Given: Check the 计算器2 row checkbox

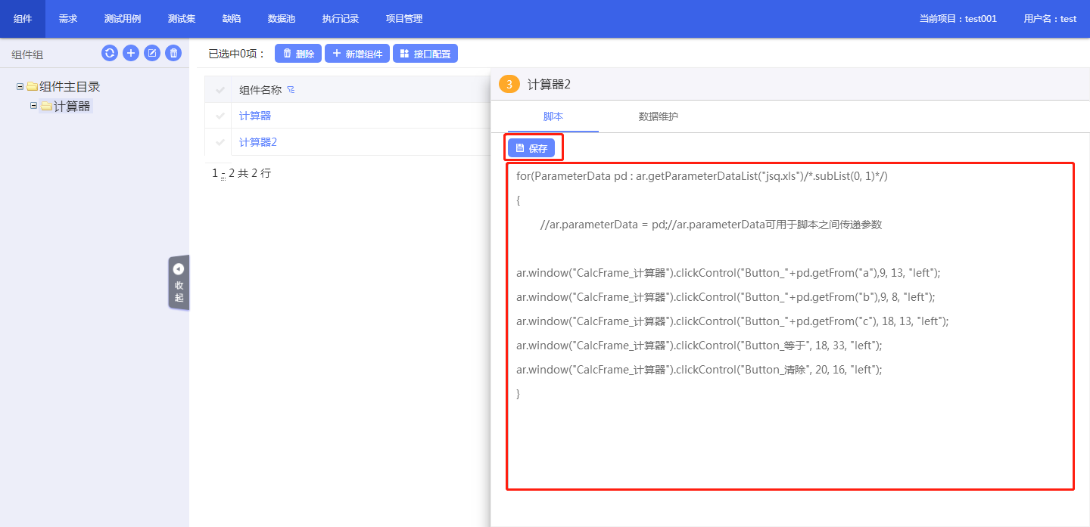Looking at the screenshot, I should [x=220, y=142].
